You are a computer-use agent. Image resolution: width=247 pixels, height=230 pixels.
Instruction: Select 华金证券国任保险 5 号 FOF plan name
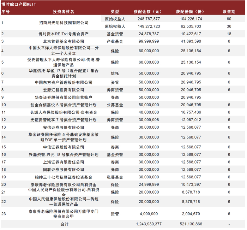(x=64, y=137)
